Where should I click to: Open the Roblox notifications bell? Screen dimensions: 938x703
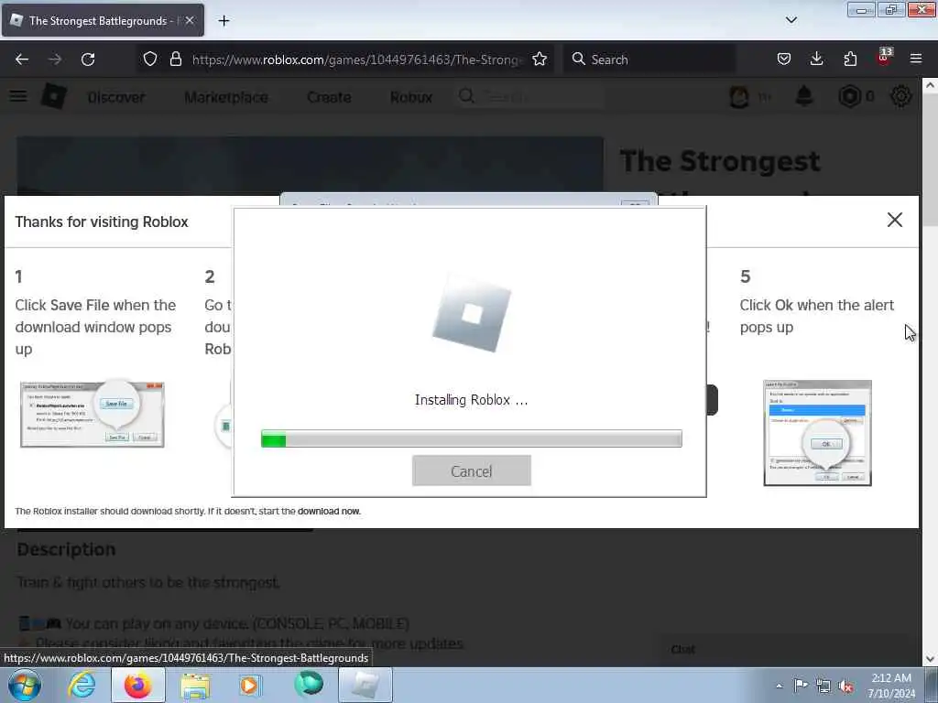click(804, 95)
